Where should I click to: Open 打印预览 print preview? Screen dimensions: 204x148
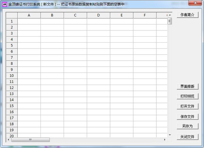[187, 96]
